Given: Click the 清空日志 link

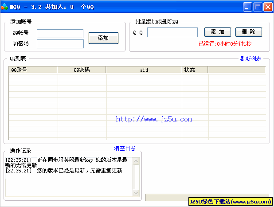Looking at the screenshot, I should (x=125, y=148).
